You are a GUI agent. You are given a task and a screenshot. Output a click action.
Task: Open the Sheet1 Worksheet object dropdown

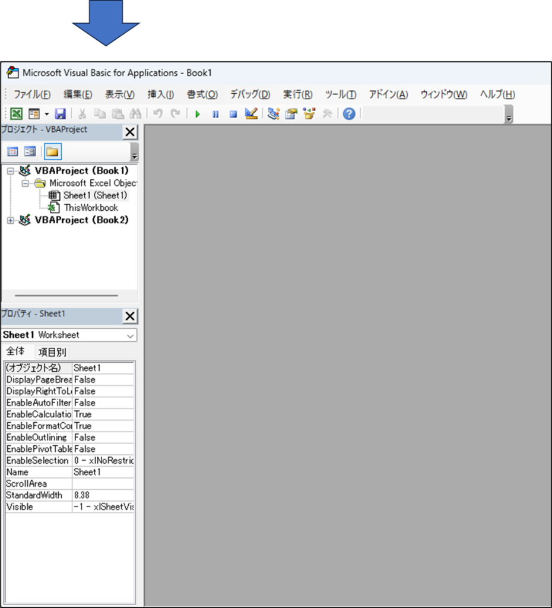tap(130, 336)
